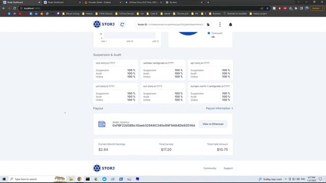Click the $10.75 total held amount
Screen dimensions: 326x183
point(222,149)
